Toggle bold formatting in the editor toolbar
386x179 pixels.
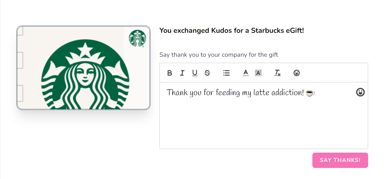click(x=169, y=73)
